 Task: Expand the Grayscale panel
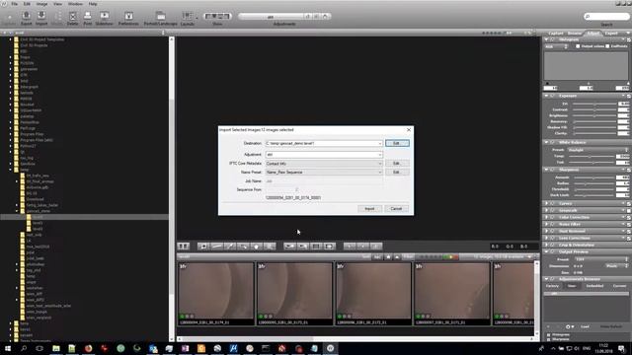pyautogui.click(x=546, y=210)
